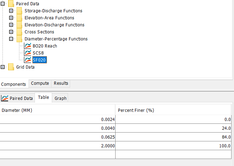Click the SCS8 function icon

pyautogui.click(x=27, y=53)
